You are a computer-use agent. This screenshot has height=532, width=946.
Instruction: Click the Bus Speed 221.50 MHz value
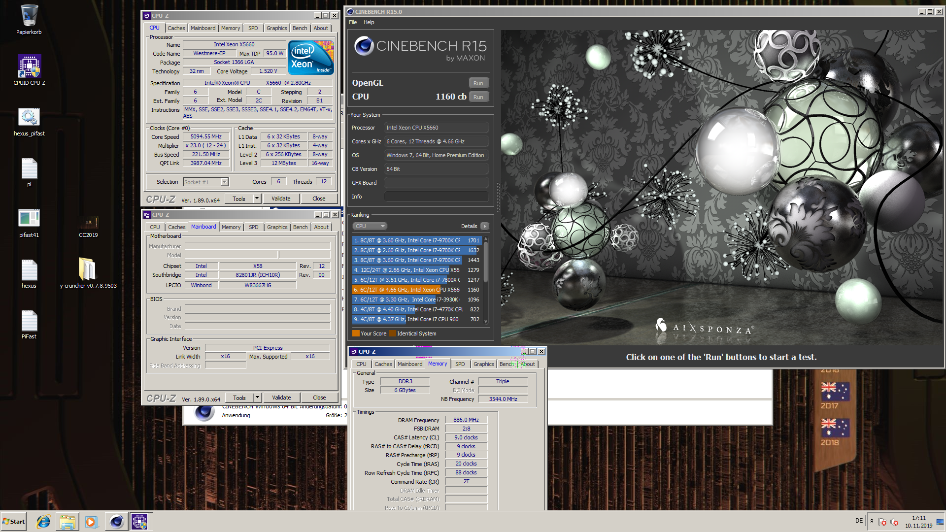(x=206, y=154)
